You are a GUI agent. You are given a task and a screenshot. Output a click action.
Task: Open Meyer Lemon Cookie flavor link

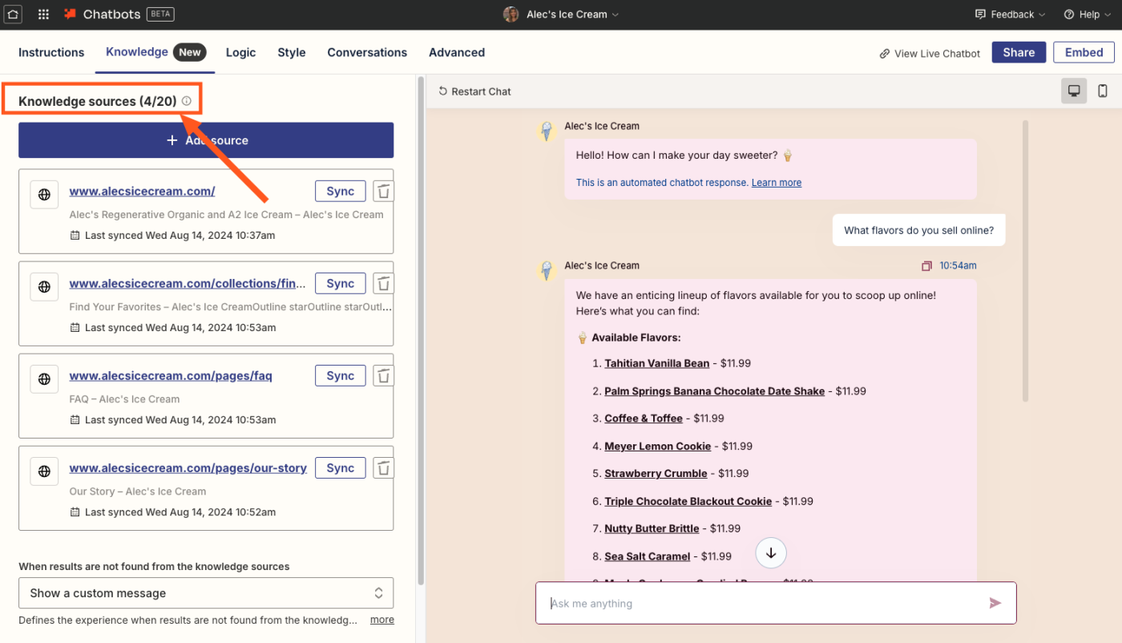click(658, 447)
